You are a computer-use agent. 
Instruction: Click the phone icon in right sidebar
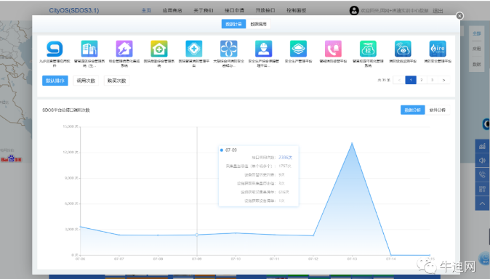[482, 174]
